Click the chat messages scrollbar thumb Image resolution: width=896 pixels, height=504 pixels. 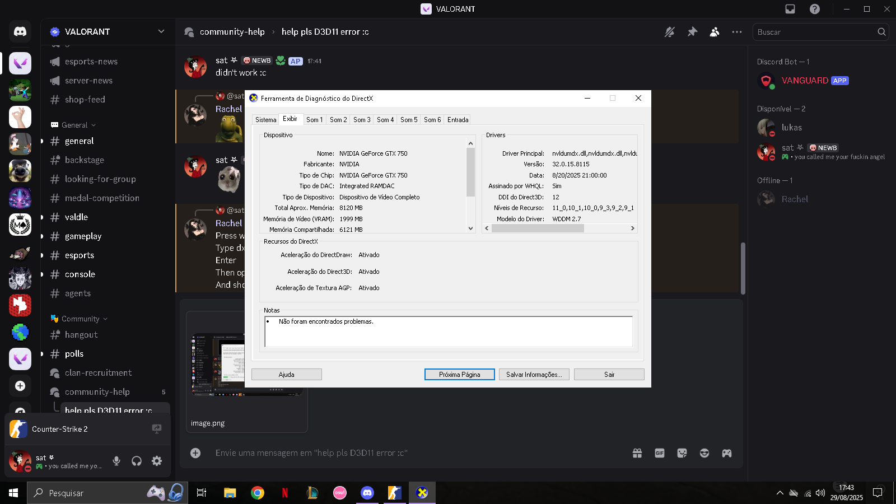743,268
